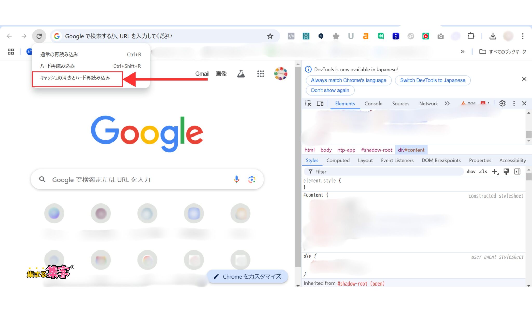Image resolution: width=532 pixels, height=319 pixels.
Task: Show hidden bookmarks with the chevron
Action: (x=462, y=51)
